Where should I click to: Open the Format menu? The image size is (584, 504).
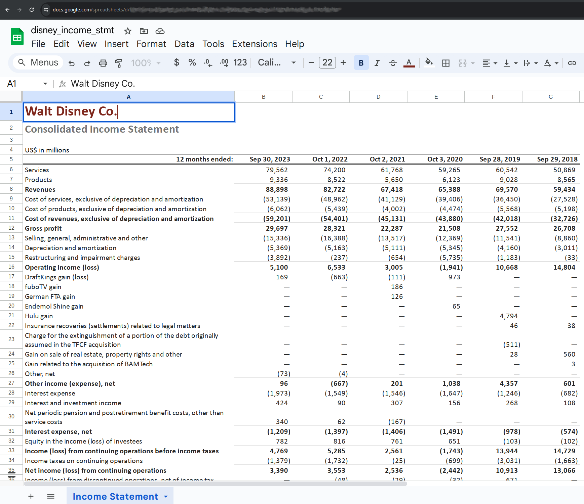[151, 44]
